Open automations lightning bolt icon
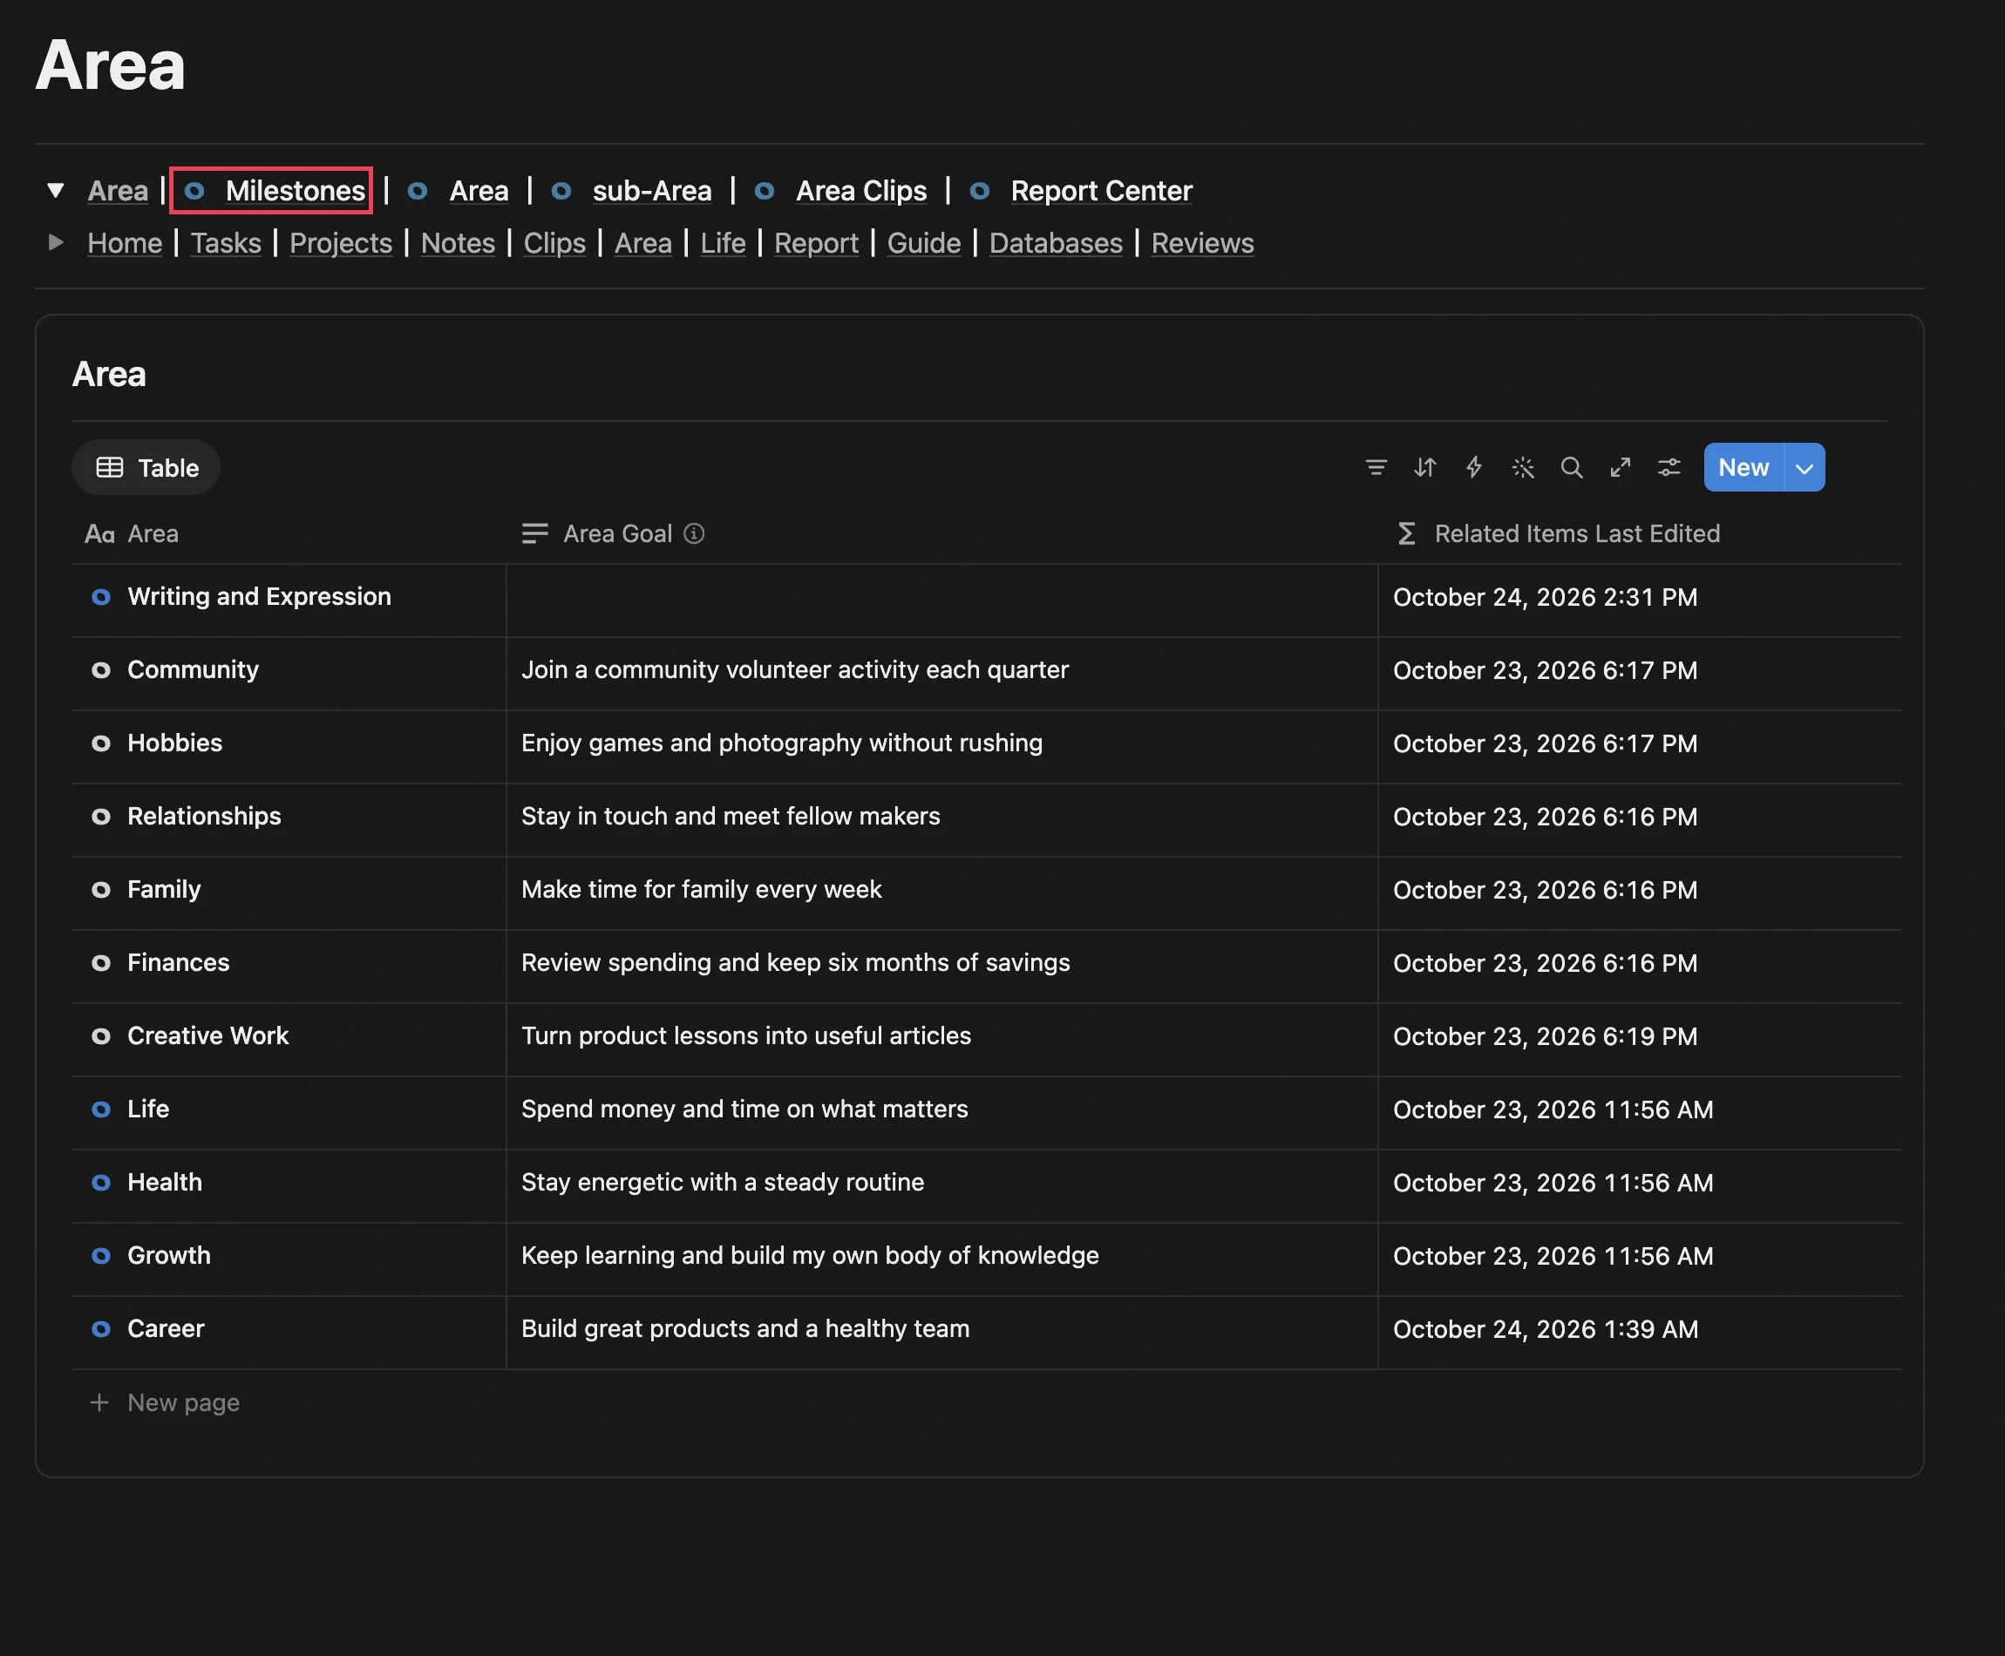Image resolution: width=2005 pixels, height=1656 pixels. click(1474, 467)
